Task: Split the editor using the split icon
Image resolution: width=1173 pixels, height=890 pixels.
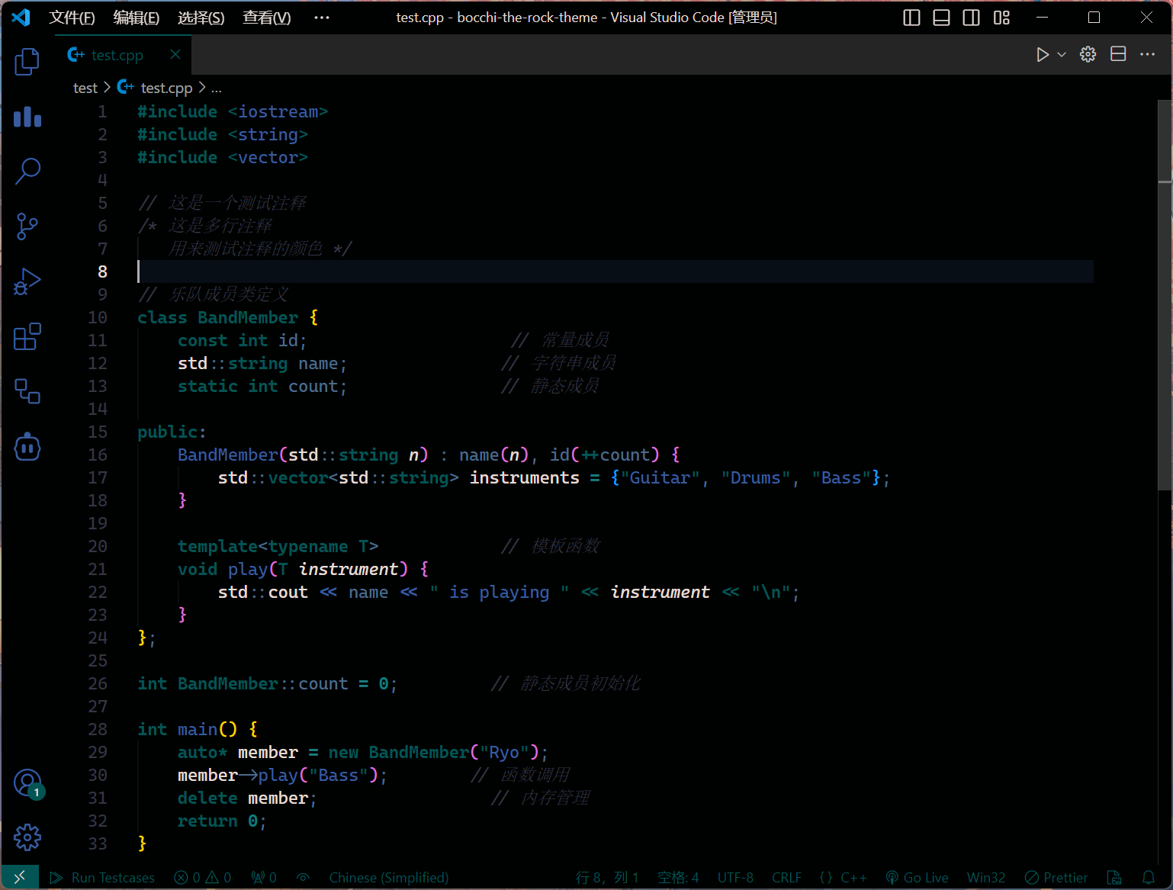Action: pyautogui.click(x=1118, y=54)
